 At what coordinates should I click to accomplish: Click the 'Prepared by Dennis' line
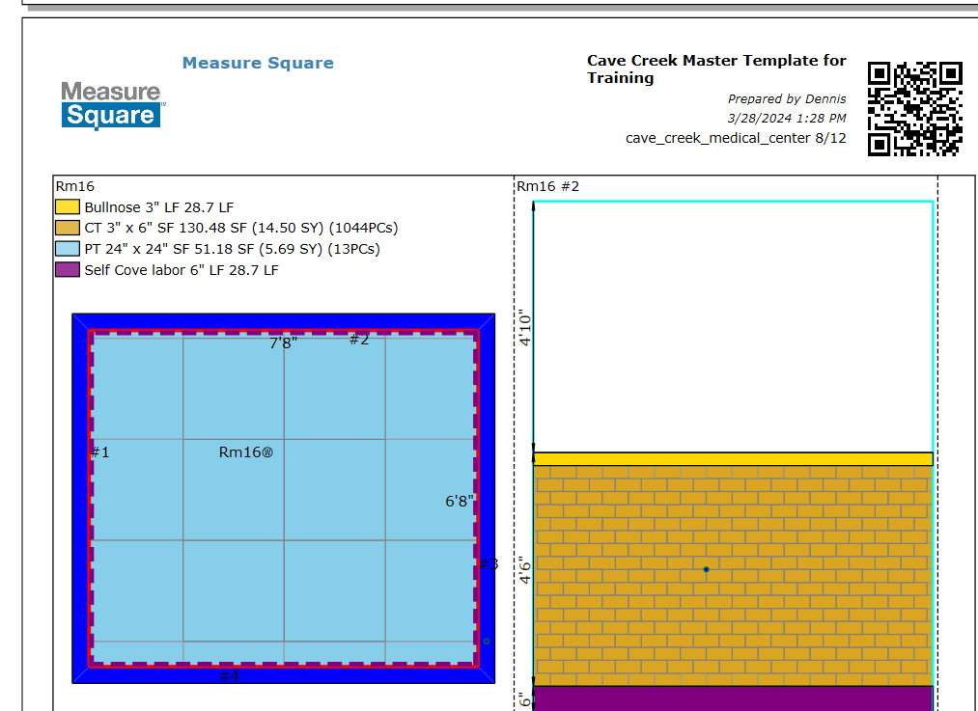(787, 98)
